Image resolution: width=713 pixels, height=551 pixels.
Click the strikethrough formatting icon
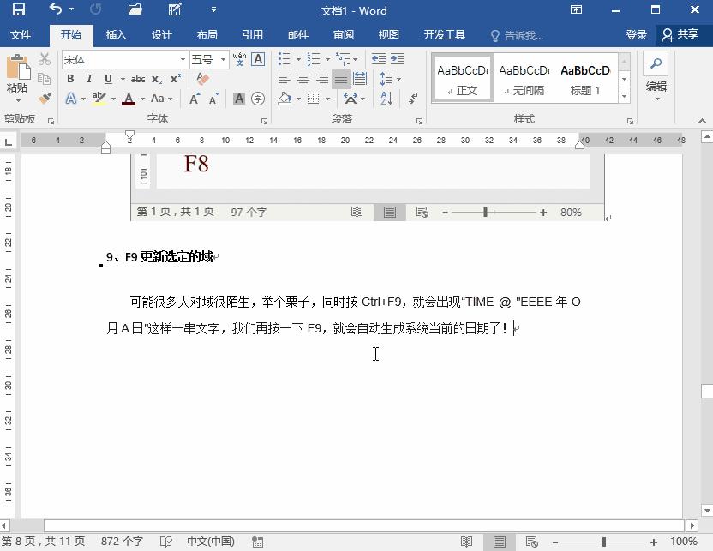(x=138, y=79)
